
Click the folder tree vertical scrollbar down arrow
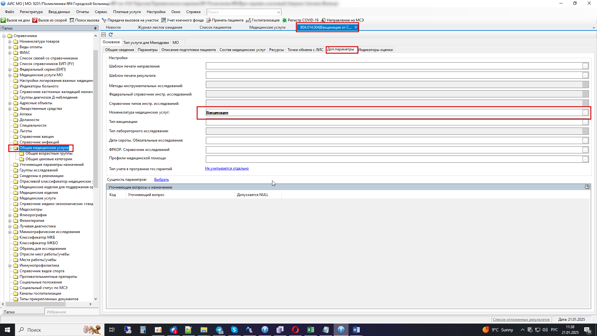click(x=95, y=299)
